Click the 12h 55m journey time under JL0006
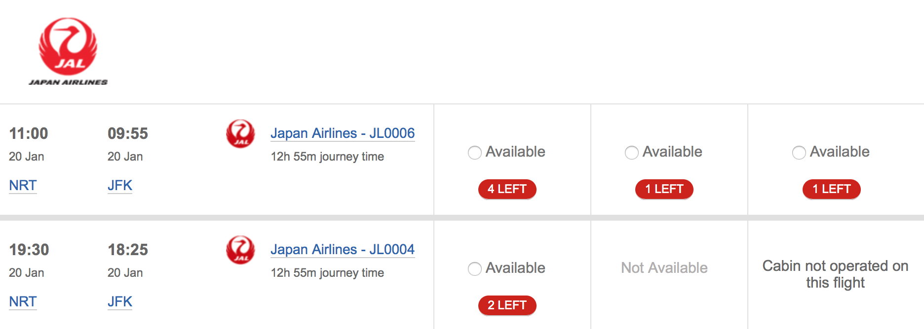The image size is (924, 329). 327,157
